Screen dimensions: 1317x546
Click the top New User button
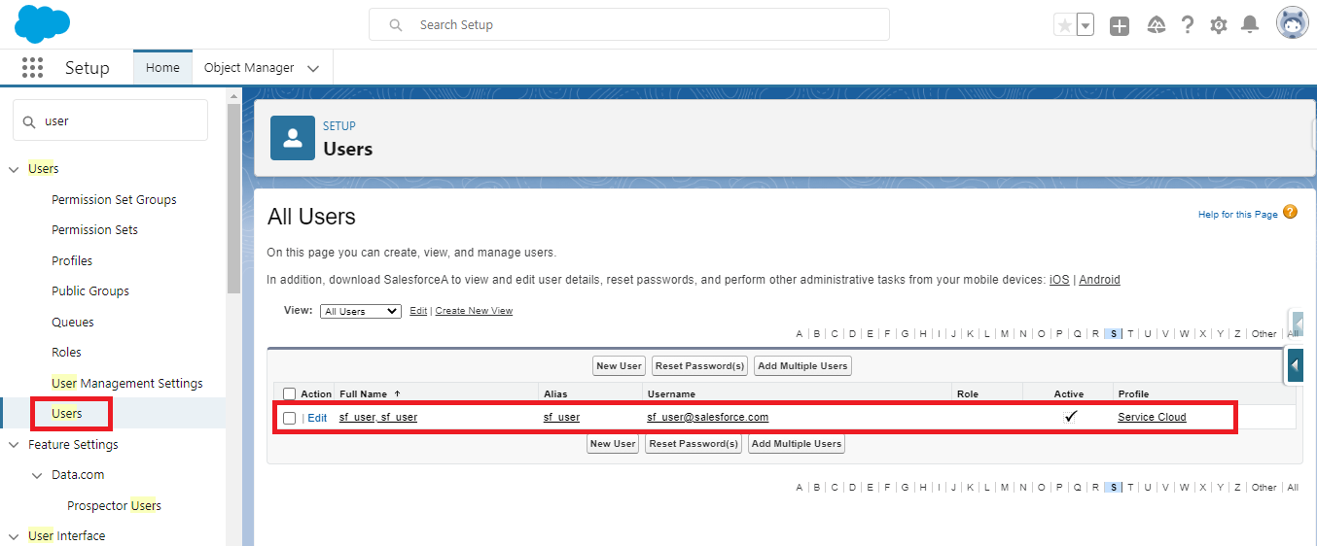point(620,365)
